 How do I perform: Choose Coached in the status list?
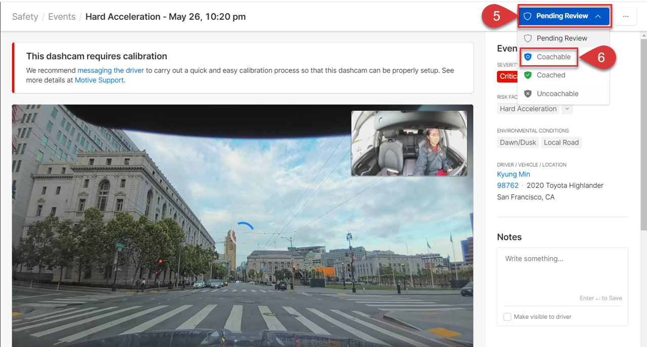coord(550,75)
